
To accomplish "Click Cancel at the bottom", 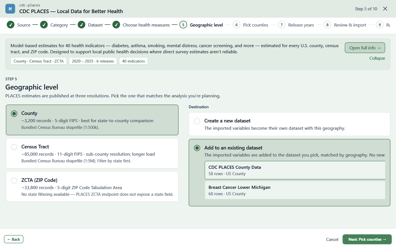I will (x=332, y=239).
